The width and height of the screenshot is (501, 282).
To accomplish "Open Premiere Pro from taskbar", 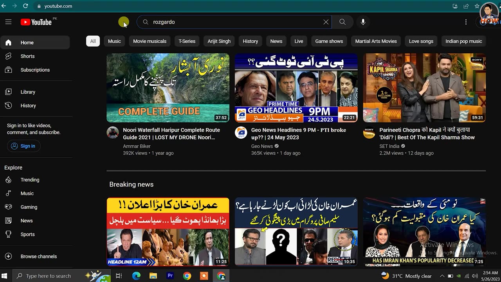I will [170, 276].
